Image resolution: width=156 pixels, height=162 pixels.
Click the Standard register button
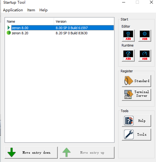coord(136,81)
